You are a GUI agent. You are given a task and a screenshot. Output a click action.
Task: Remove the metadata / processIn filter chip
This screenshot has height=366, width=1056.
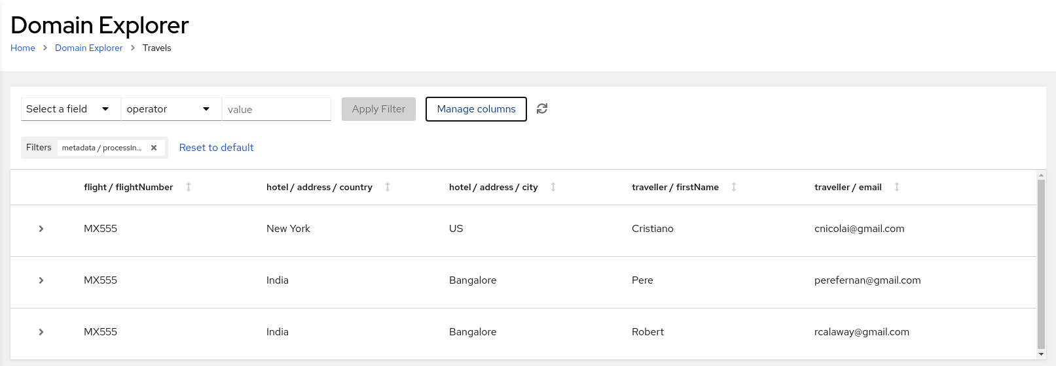point(154,148)
